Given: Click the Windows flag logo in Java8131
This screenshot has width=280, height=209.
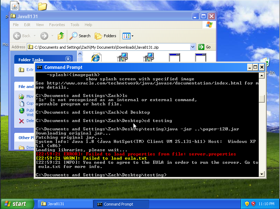Looking at the screenshot, I should [209, 25].
